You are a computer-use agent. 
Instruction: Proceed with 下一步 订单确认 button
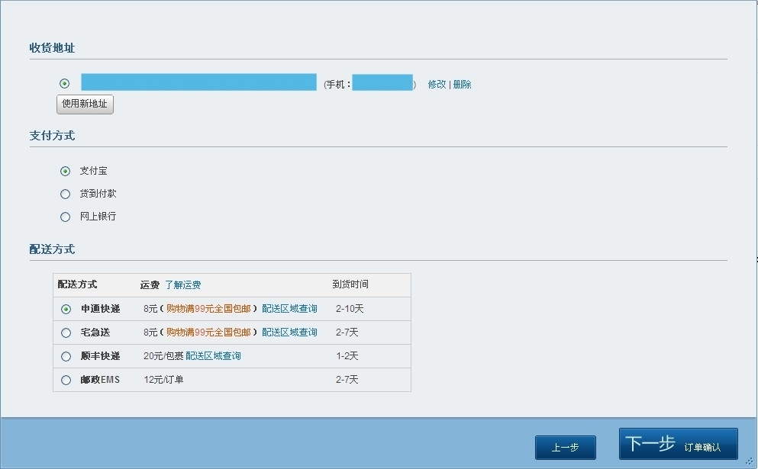[678, 444]
